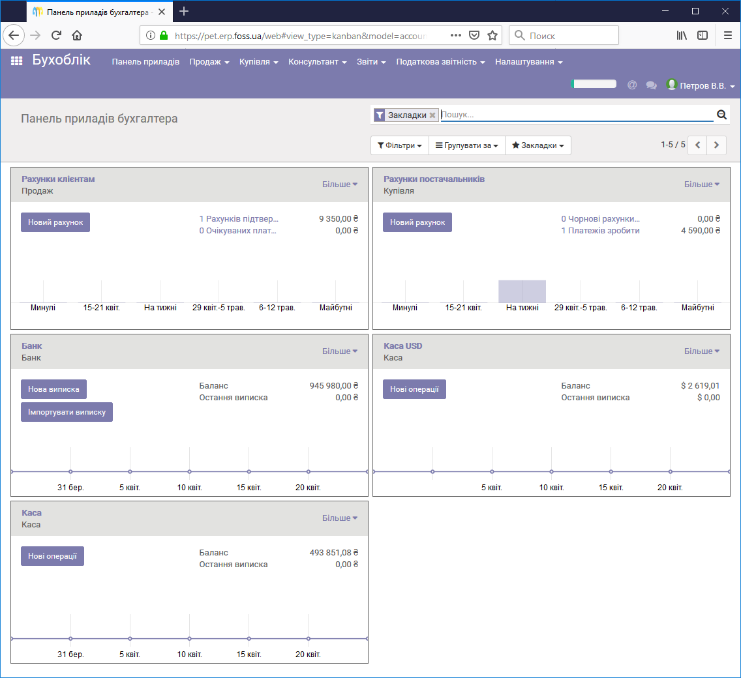The width and height of the screenshot is (741, 678).
Task: Open the browser Library icon
Action: point(682,35)
